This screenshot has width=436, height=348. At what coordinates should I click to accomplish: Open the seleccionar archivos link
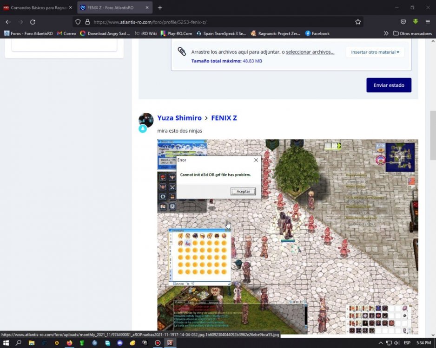pyautogui.click(x=310, y=52)
